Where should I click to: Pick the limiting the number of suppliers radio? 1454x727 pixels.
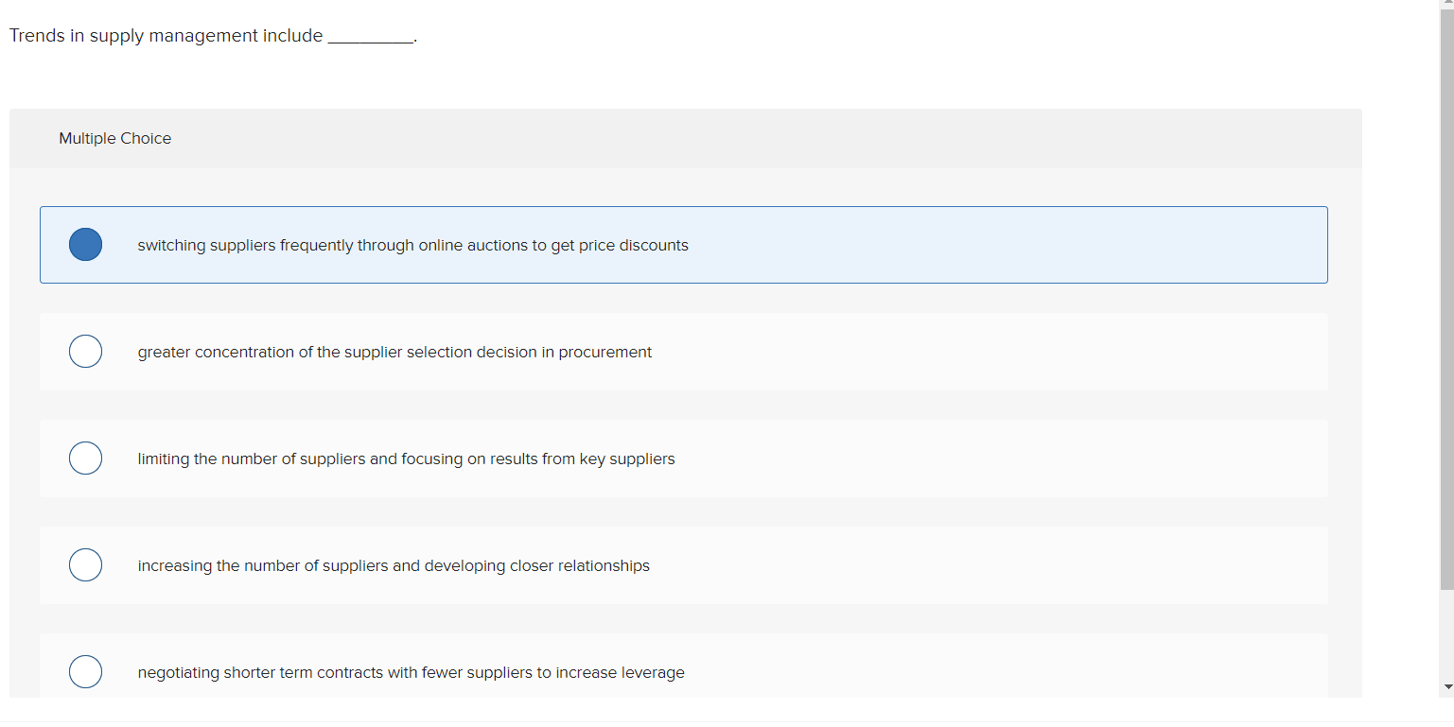(85, 459)
